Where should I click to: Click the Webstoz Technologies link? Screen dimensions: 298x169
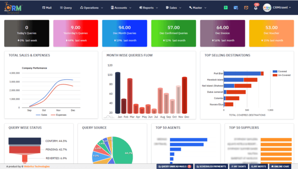point(37,166)
